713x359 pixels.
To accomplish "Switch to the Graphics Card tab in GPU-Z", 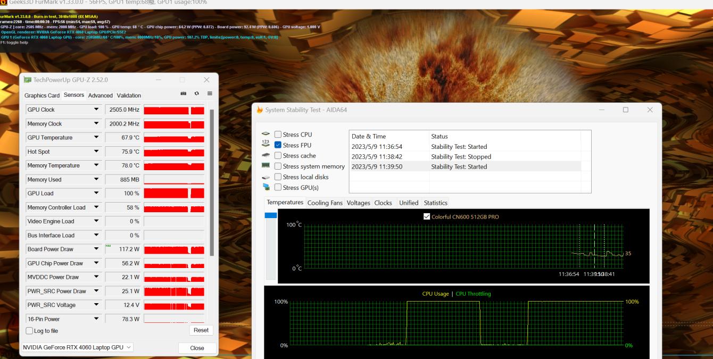I will click(x=42, y=96).
